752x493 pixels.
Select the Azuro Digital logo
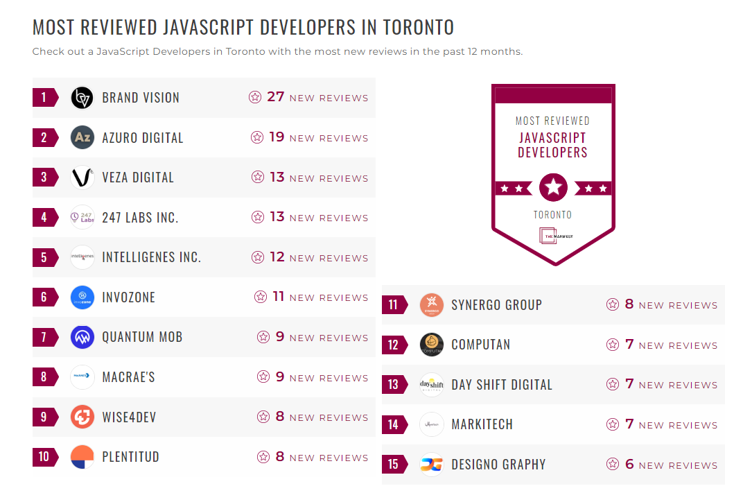[x=82, y=137]
